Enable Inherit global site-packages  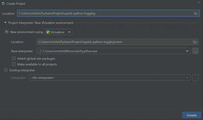14,59
